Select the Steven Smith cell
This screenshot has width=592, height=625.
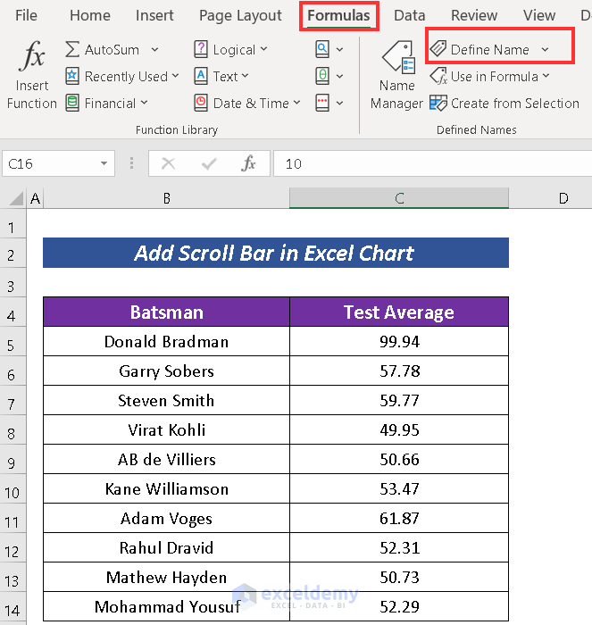click(167, 401)
